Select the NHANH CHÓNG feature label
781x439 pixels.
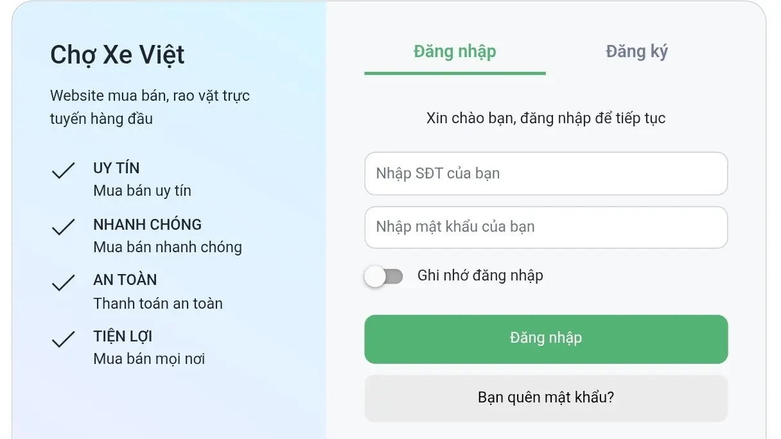147,224
